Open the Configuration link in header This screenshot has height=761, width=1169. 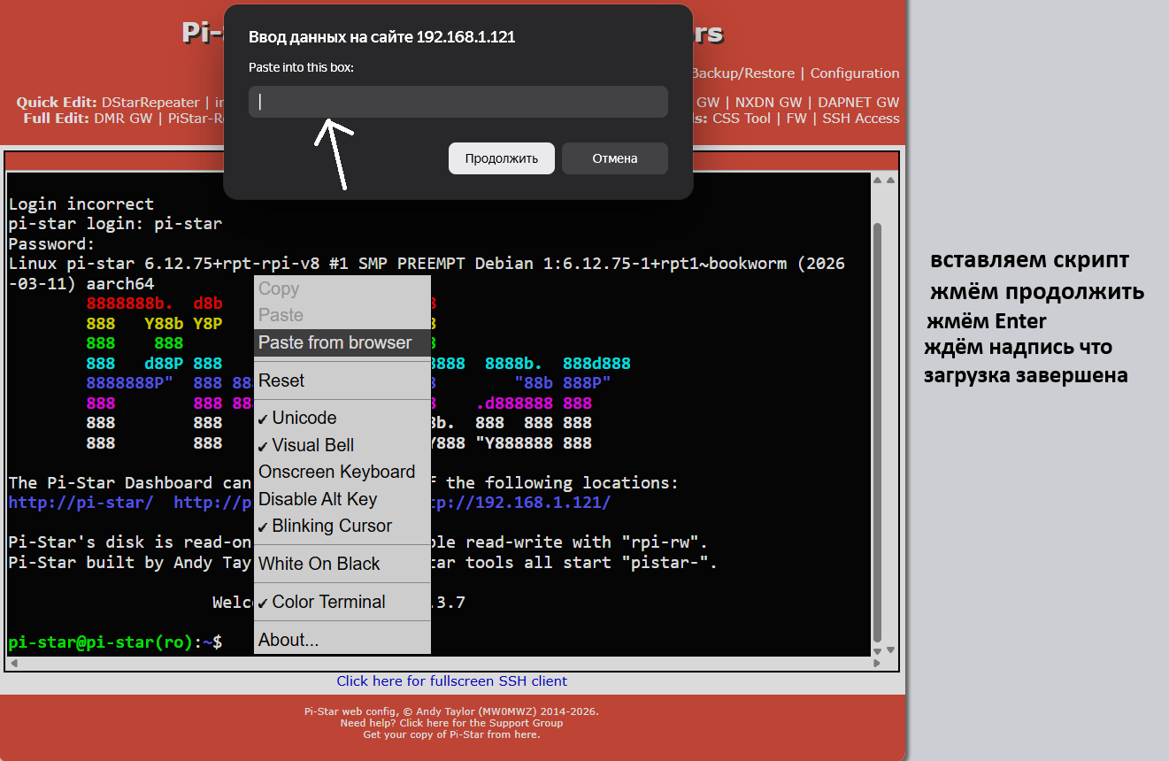855,73
